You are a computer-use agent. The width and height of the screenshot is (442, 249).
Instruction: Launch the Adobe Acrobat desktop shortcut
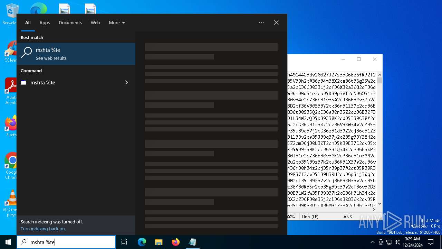click(x=10, y=91)
